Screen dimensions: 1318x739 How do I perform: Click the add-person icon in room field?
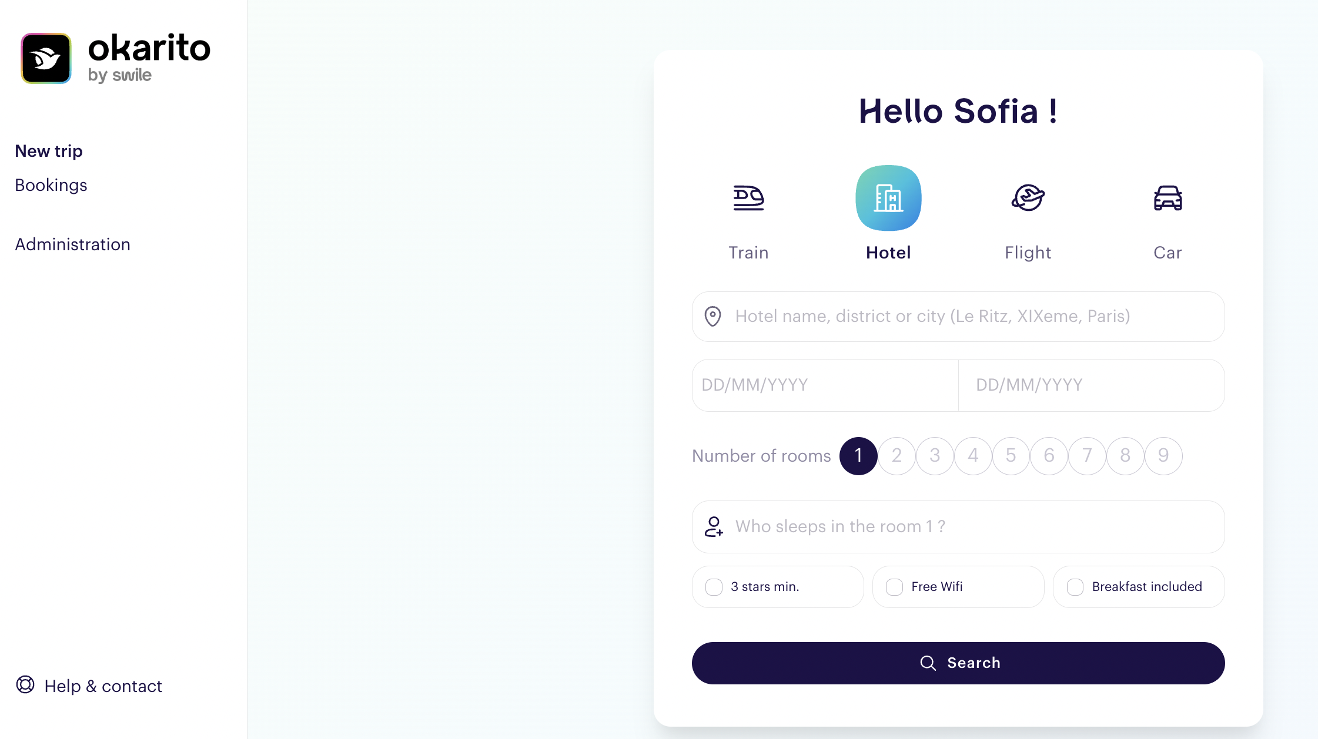coord(714,527)
